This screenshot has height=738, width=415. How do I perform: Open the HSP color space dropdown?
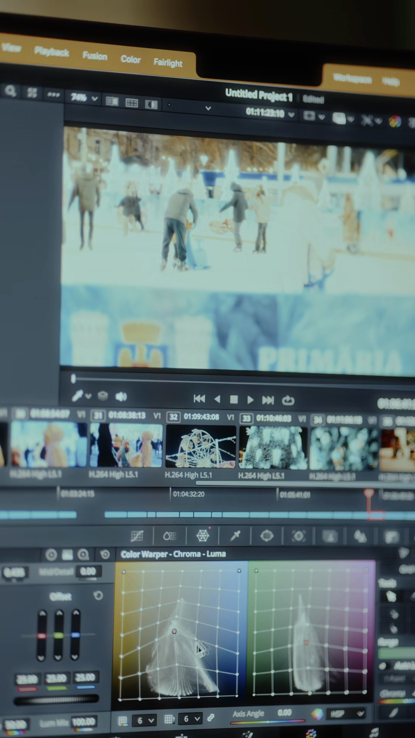tap(347, 714)
